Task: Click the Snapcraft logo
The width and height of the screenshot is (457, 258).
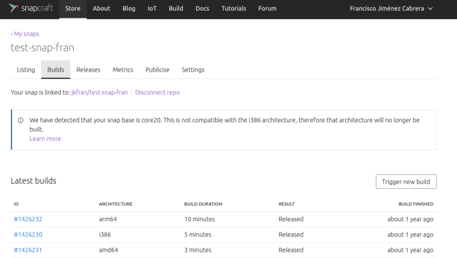Action: click(x=31, y=8)
